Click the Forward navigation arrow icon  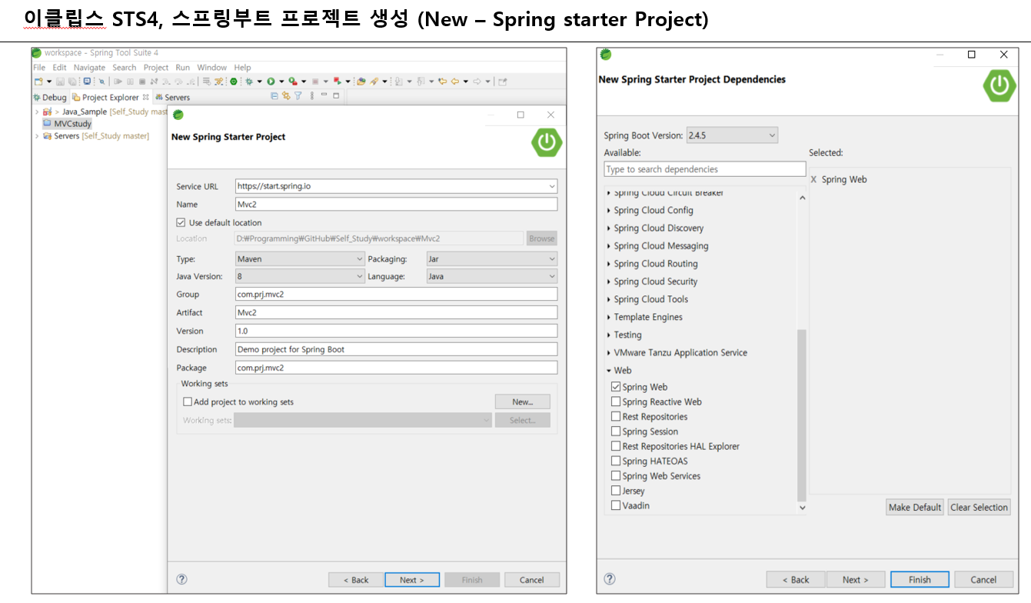[x=477, y=82]
